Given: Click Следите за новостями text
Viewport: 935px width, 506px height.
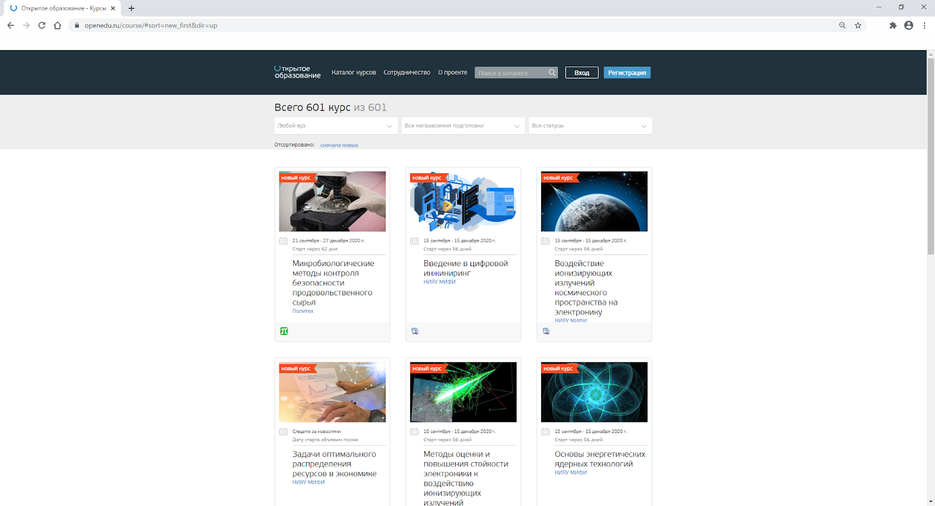Looking at the screenshot, I should pos(317,432).
